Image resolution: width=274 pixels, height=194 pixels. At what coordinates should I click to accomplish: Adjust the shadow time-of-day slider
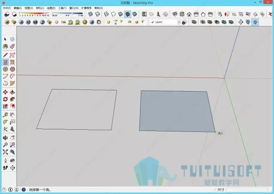[68, 14]
